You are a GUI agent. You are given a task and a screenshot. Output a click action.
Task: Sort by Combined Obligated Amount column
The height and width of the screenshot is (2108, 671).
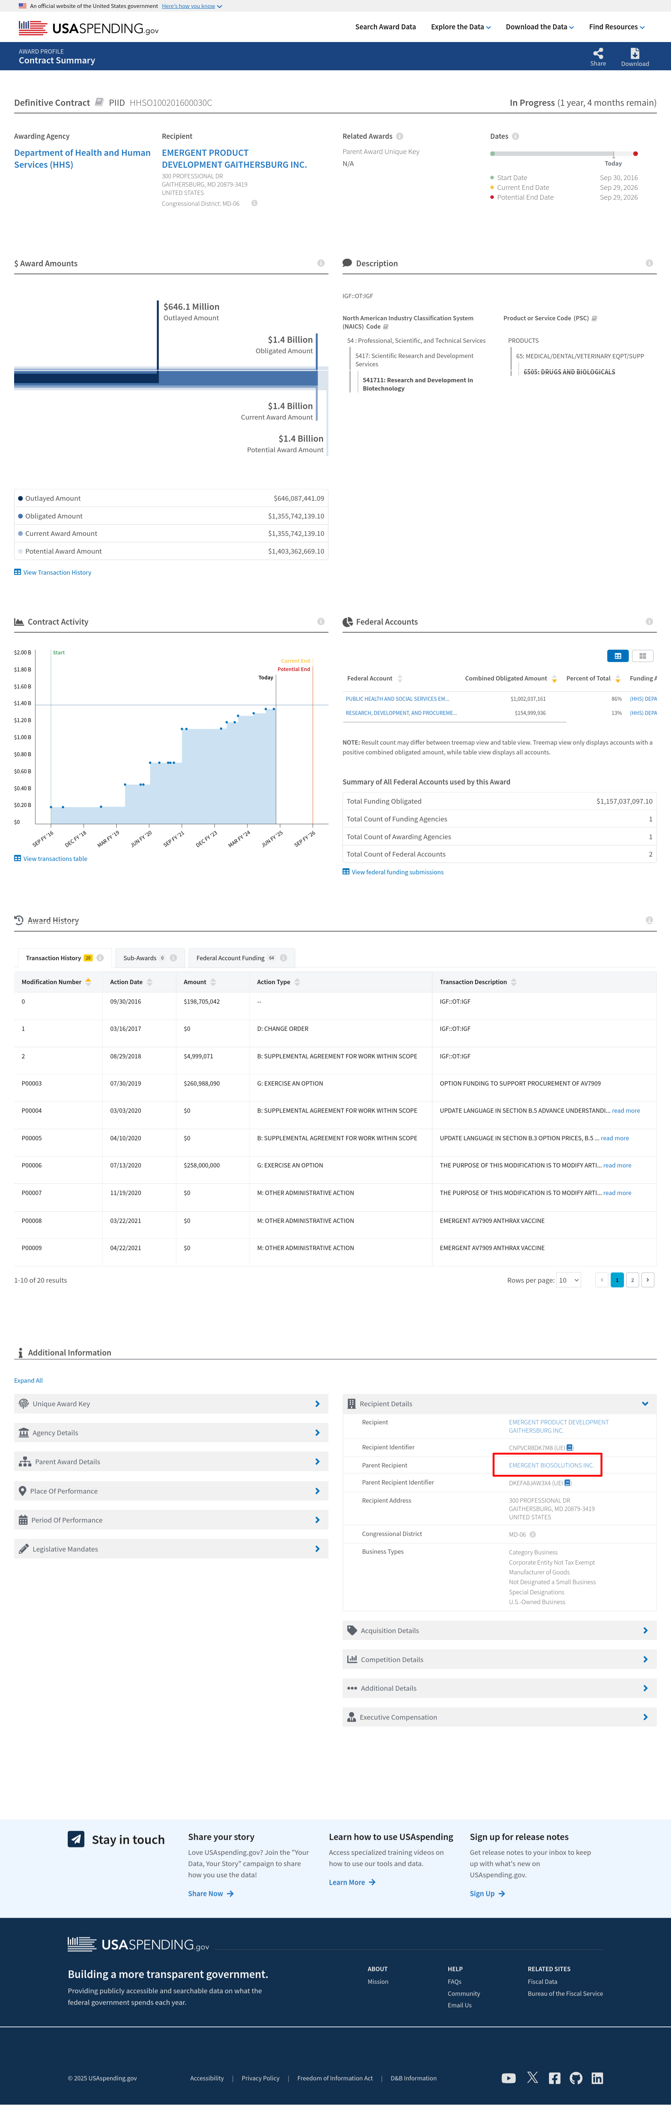pos(555,678)
